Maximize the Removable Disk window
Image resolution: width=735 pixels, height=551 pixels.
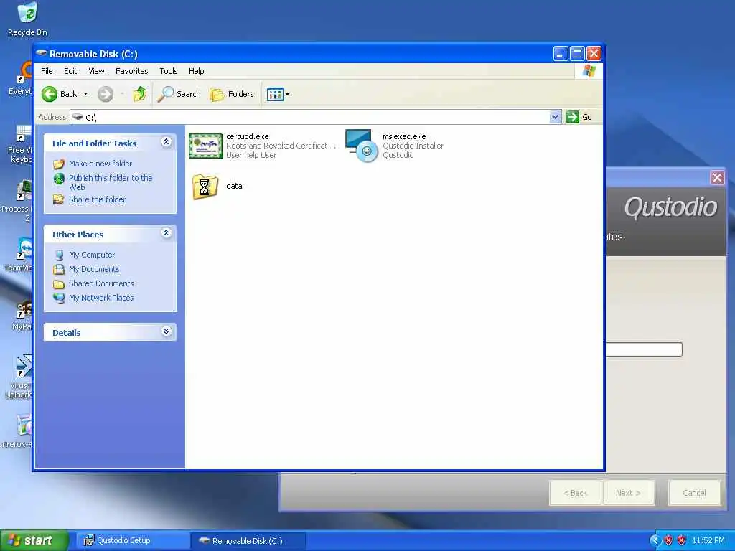click(577, 54)
